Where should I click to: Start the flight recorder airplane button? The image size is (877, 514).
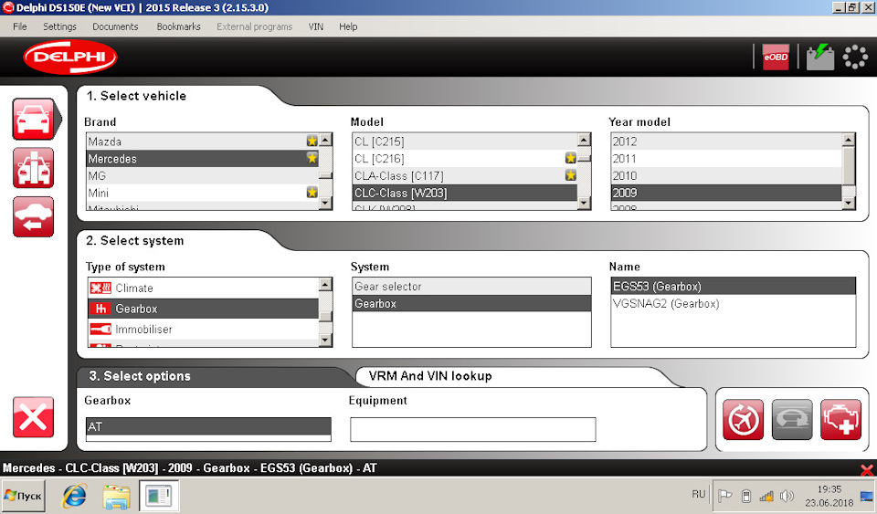click(x=743, y=420)
